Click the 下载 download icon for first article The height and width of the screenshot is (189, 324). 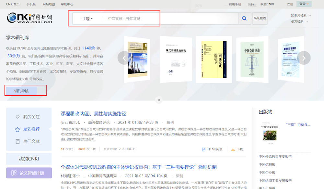pos(233,149)
